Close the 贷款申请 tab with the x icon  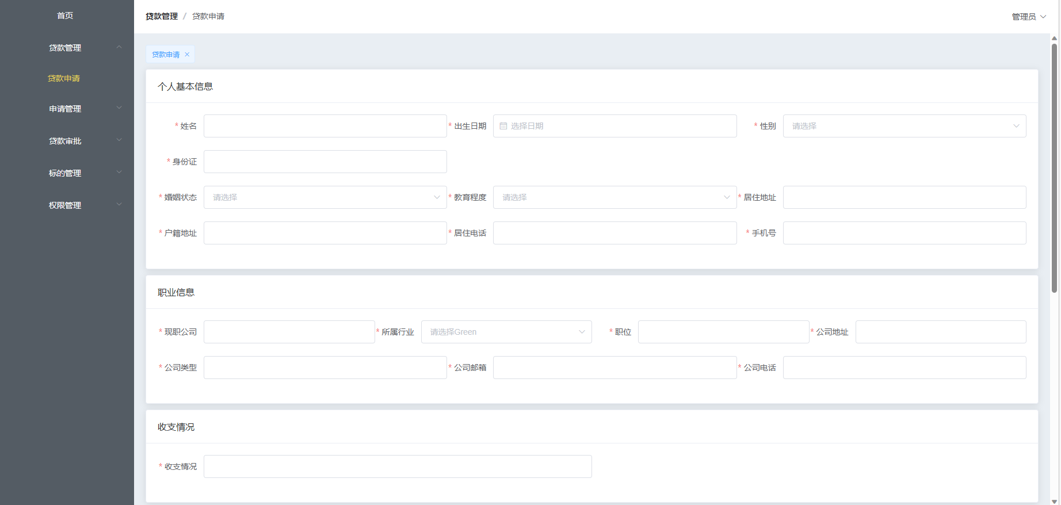click(187, 55)
